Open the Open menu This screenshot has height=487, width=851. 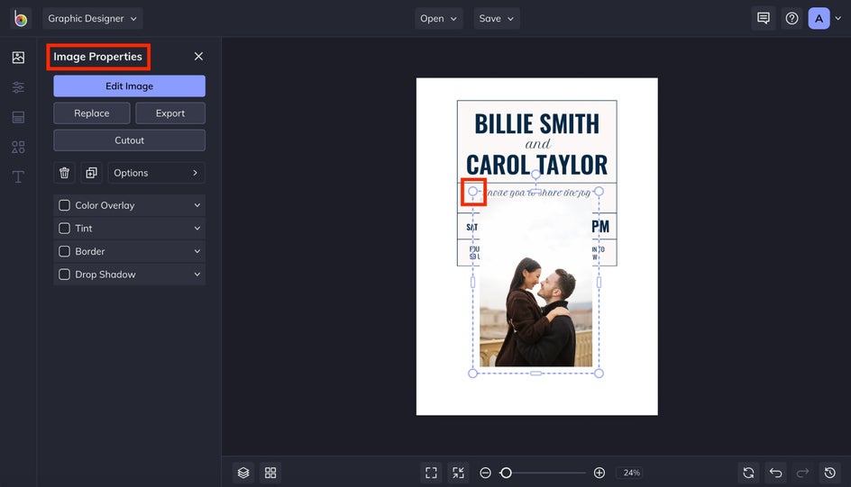439,18
